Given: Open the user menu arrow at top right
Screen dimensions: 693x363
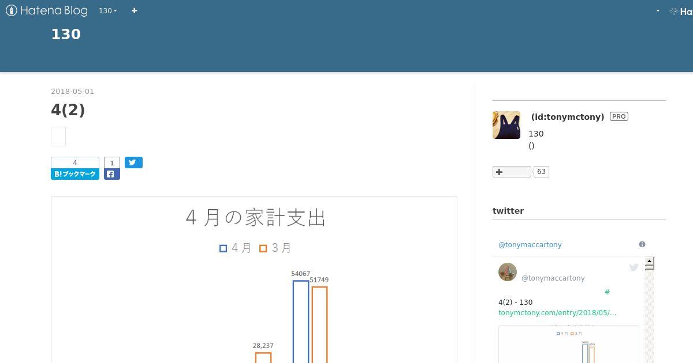Looking at the screenshot, I should [x=658, y=10].
